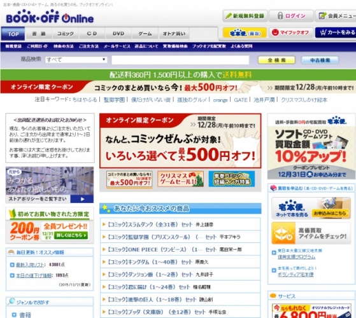Image resolution: width=356 pixels, height=318 pixels.
Task: Expand the すべて category dropdown
Action: tap(76, 60)
